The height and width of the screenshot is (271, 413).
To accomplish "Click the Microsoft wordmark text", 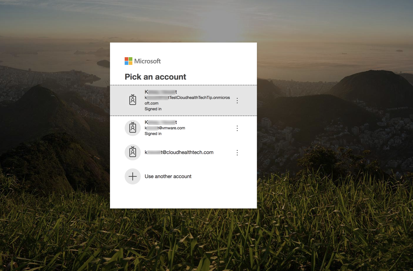I will click(x=147, y=61).
